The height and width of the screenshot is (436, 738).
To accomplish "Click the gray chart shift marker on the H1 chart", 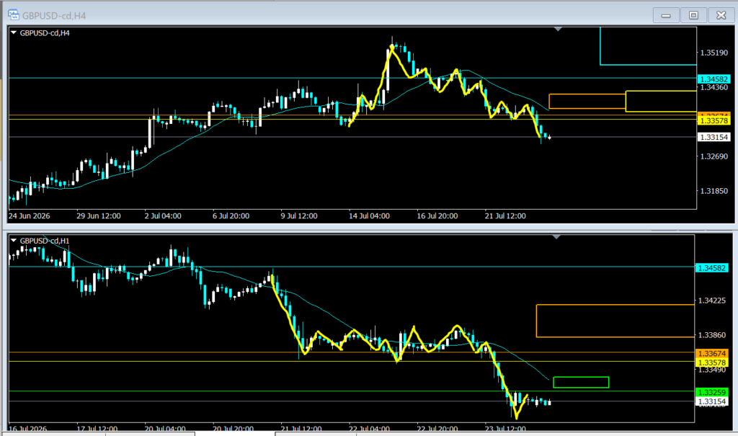I will (556, 237).
